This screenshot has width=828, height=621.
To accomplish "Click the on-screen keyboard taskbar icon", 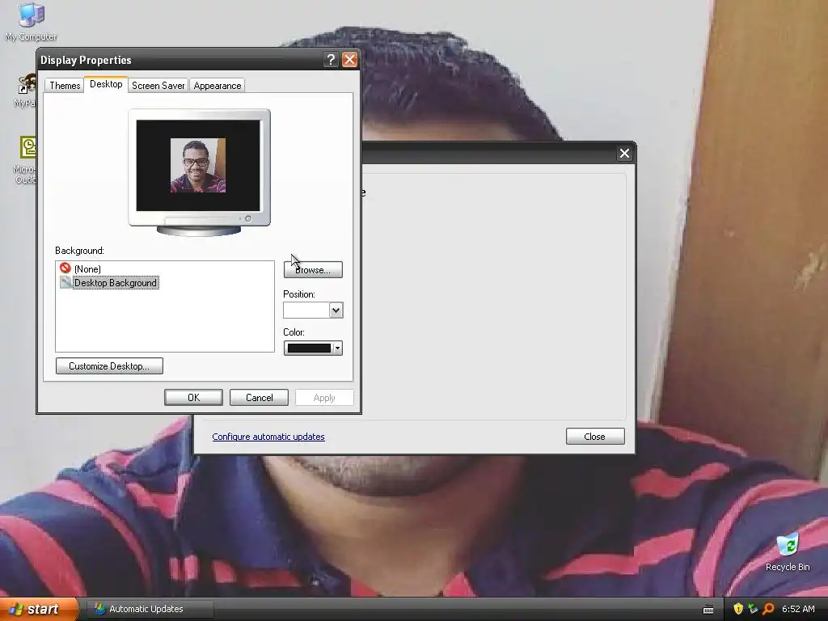I will tap(708, 610).
